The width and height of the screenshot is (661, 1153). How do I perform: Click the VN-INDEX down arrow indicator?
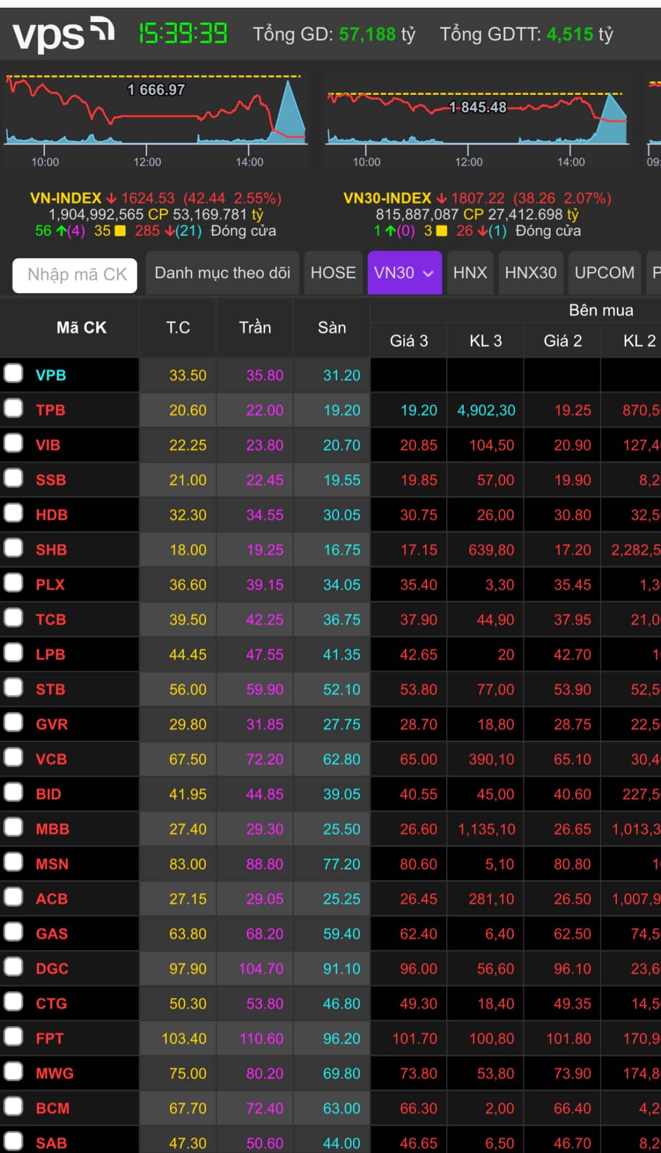tap(111, 198)
